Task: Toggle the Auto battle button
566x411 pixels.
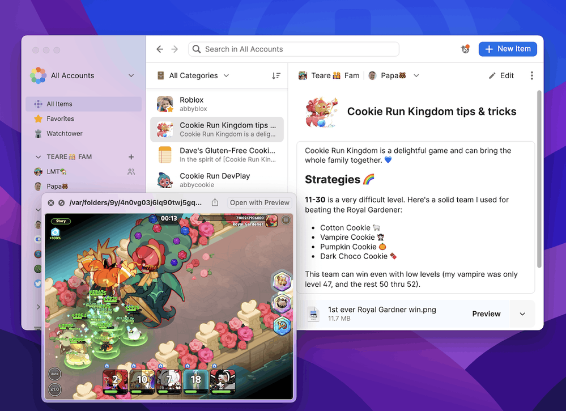Action: click(x=55, y=374)
